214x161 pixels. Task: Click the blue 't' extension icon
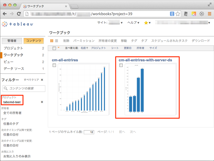point(172,14)
